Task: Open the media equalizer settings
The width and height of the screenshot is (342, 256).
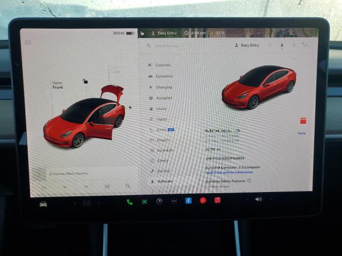Action: coord(107,186)
